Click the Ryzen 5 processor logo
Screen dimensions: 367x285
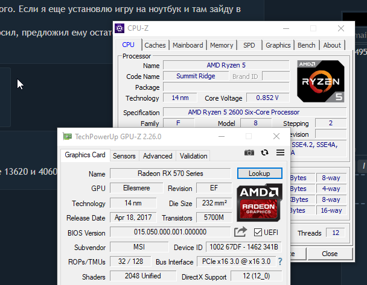point(321,81)
